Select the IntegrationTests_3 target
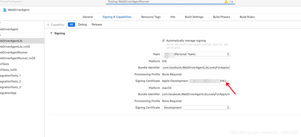Screen dimensions: 301x137 tap(22, 87)
